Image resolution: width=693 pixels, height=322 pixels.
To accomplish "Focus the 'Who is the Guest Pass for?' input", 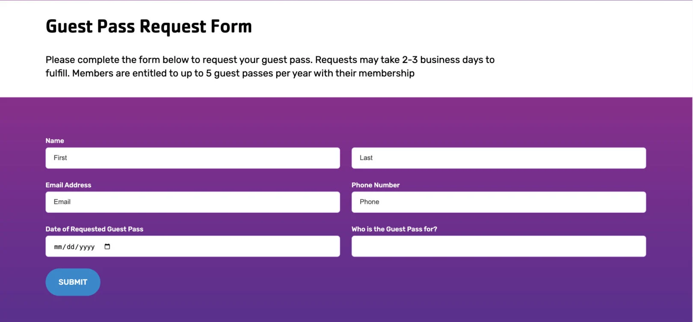I will (498, 246).
